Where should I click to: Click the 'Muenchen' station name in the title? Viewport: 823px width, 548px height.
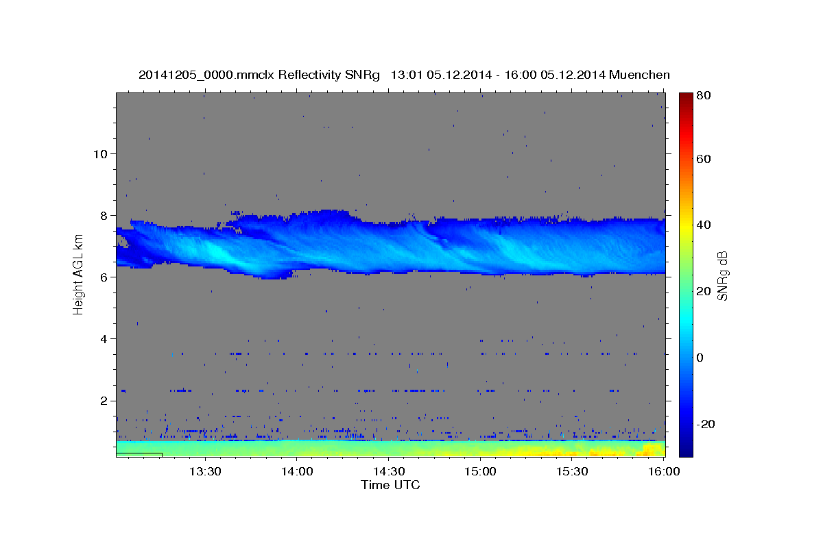tap(639, 75)
